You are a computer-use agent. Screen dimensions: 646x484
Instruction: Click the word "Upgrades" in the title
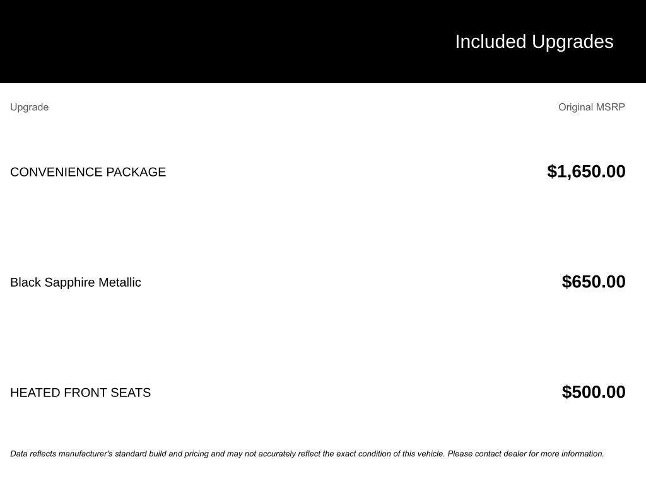pos(572,42)
